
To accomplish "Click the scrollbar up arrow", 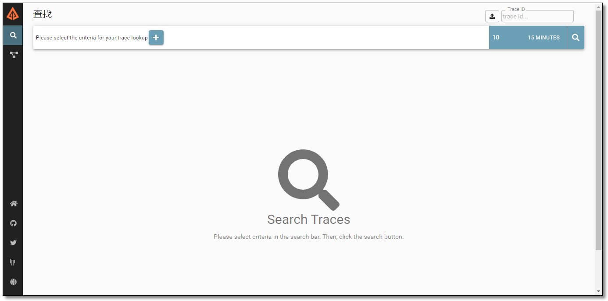I will (x=599, y=7).
